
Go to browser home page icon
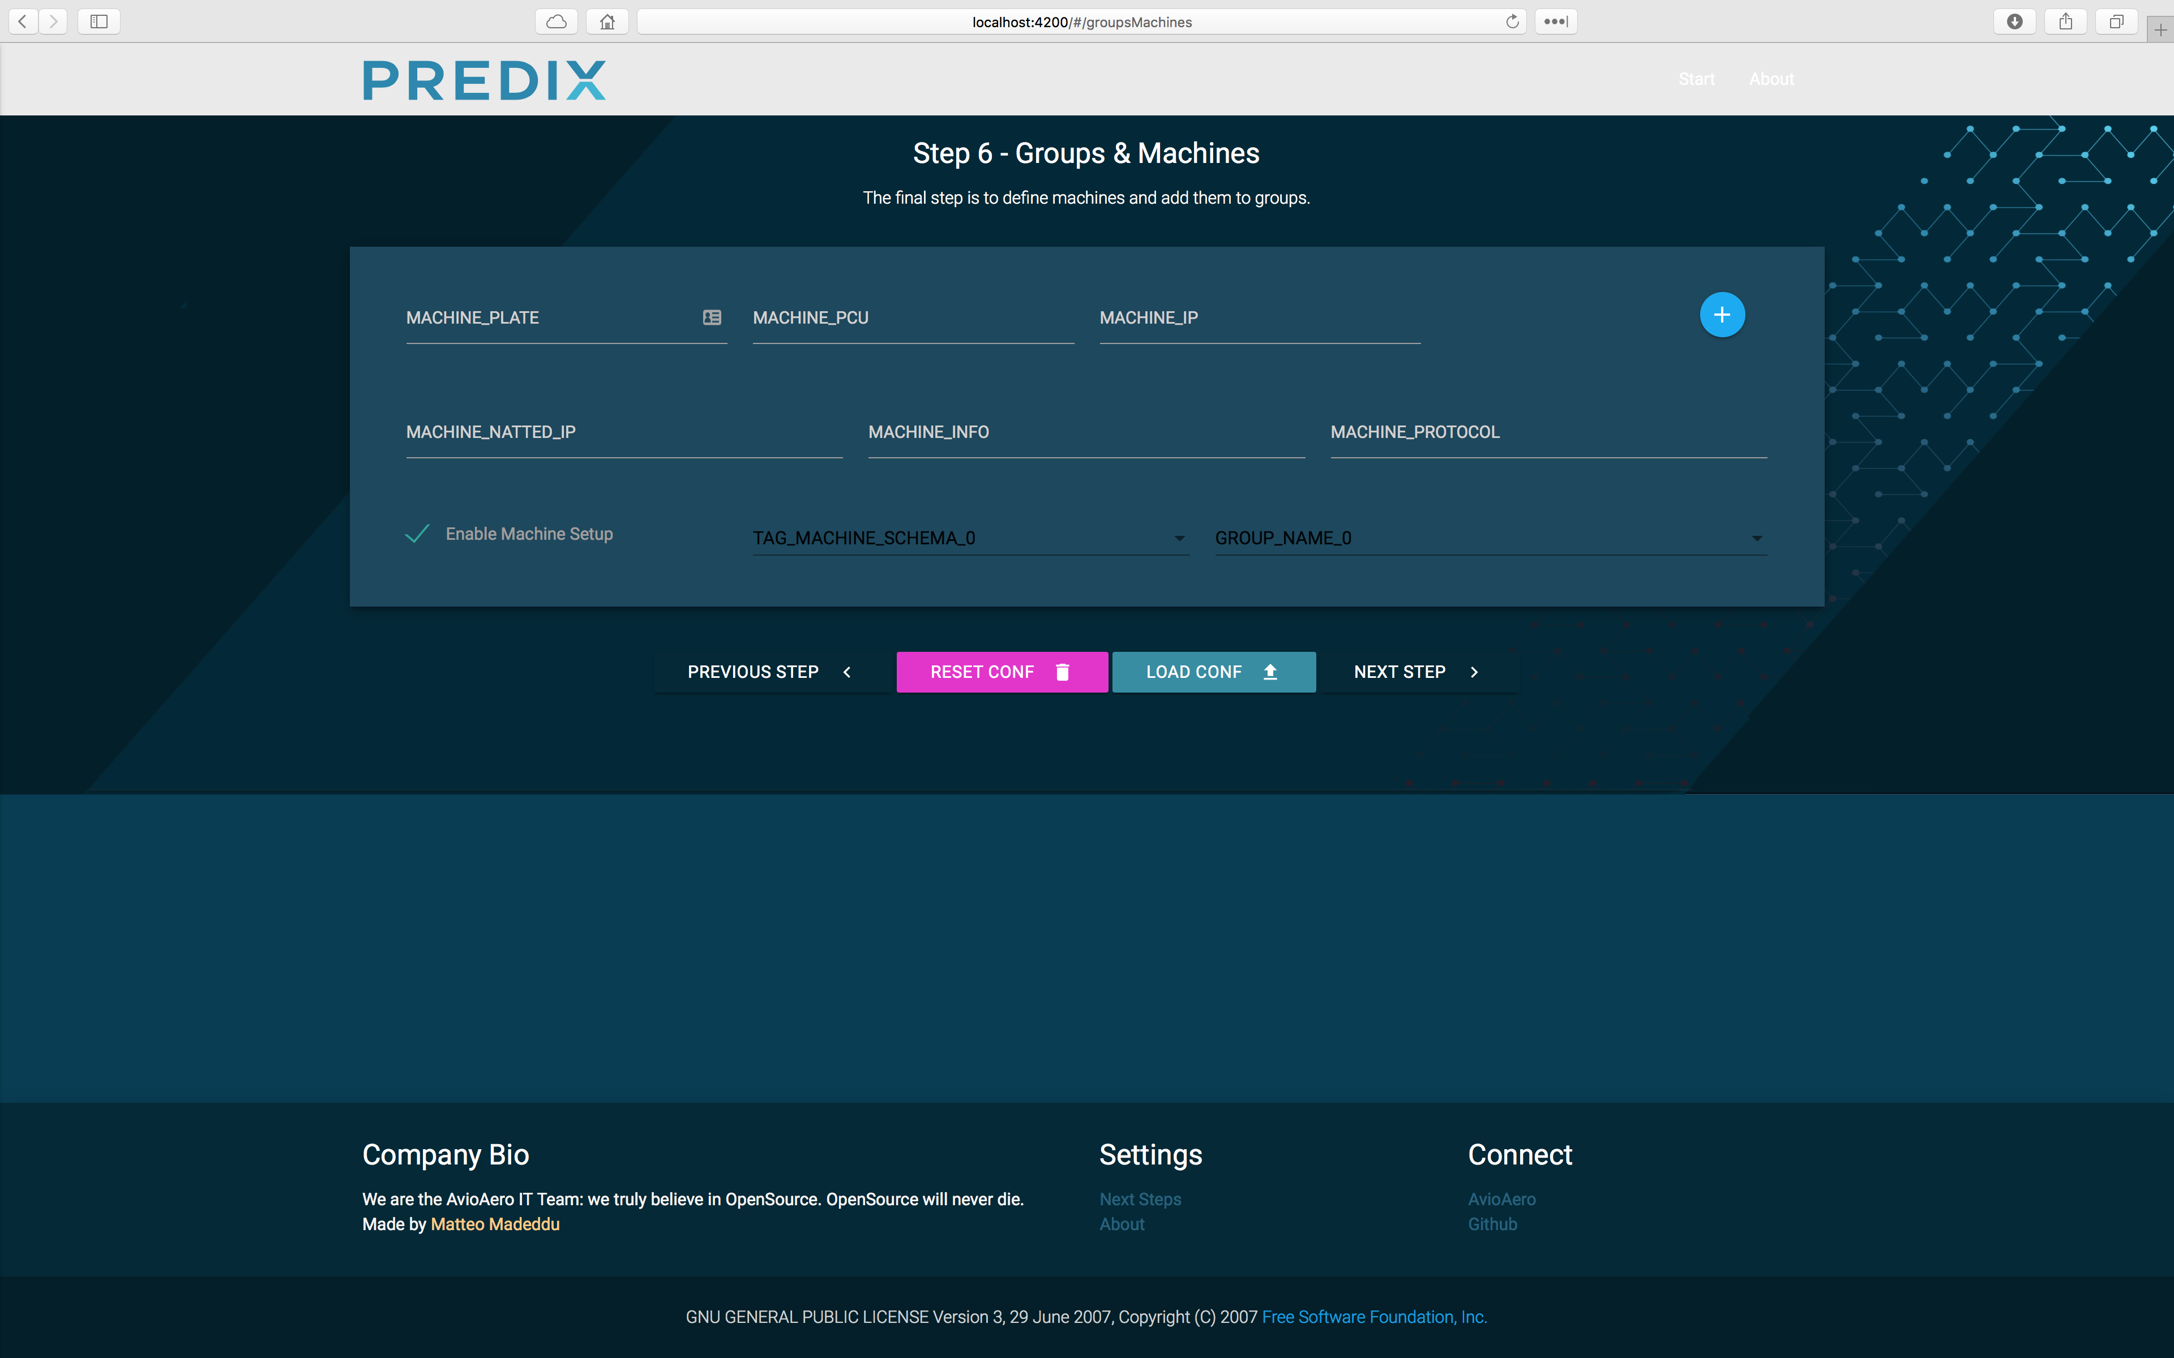pyautogui.click(x=607, y=22)
